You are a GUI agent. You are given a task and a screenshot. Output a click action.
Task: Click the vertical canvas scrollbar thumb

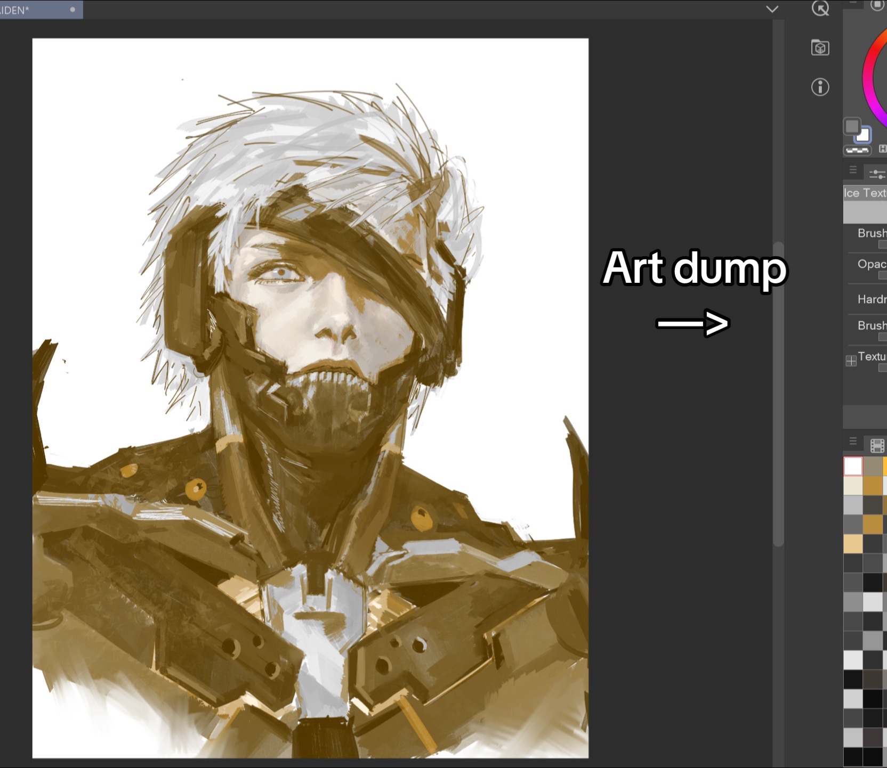[778, 394]
